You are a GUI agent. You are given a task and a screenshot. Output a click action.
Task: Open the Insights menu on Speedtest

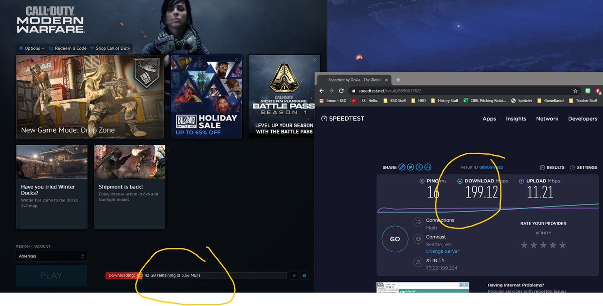point(516,119)
